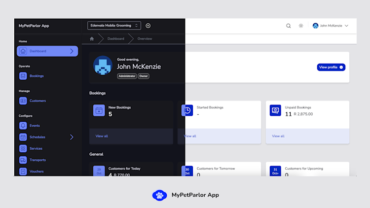Screen dimensions: 370x208
Task: Open Transports in the sidebar
Action: pyautogui.click(x=38, y=160)
